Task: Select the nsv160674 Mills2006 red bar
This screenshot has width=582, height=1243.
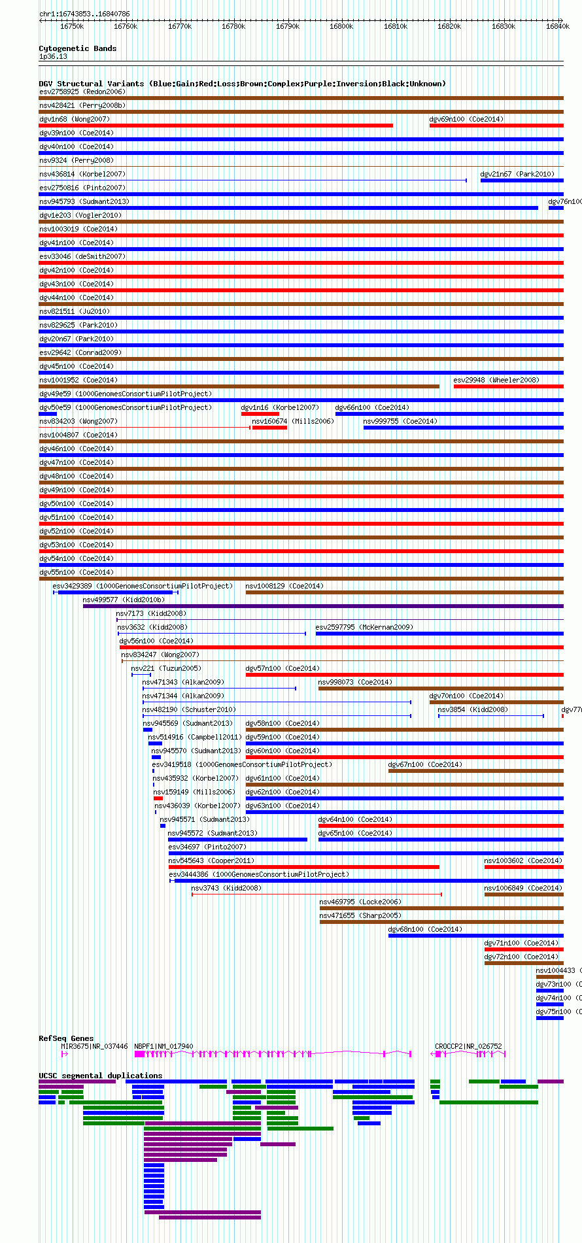Action: click(x=269, y=428)
